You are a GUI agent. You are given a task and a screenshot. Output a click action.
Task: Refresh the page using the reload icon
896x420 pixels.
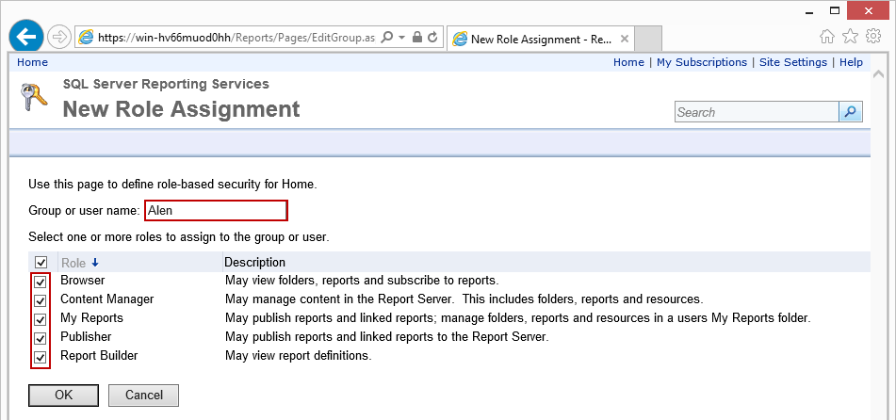click(x=432, y=38)
